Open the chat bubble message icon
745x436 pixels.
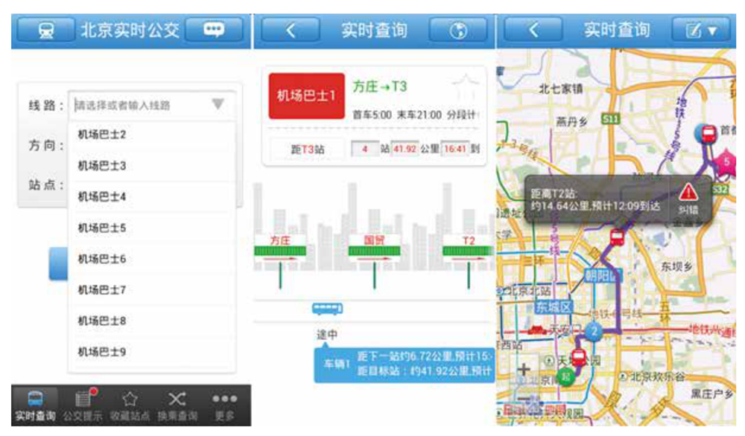coord(214,31)
